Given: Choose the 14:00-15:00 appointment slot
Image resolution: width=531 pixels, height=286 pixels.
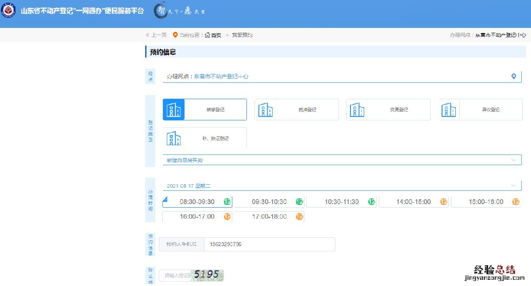Looking at the screenshot, I should click(x=413, y=202).
